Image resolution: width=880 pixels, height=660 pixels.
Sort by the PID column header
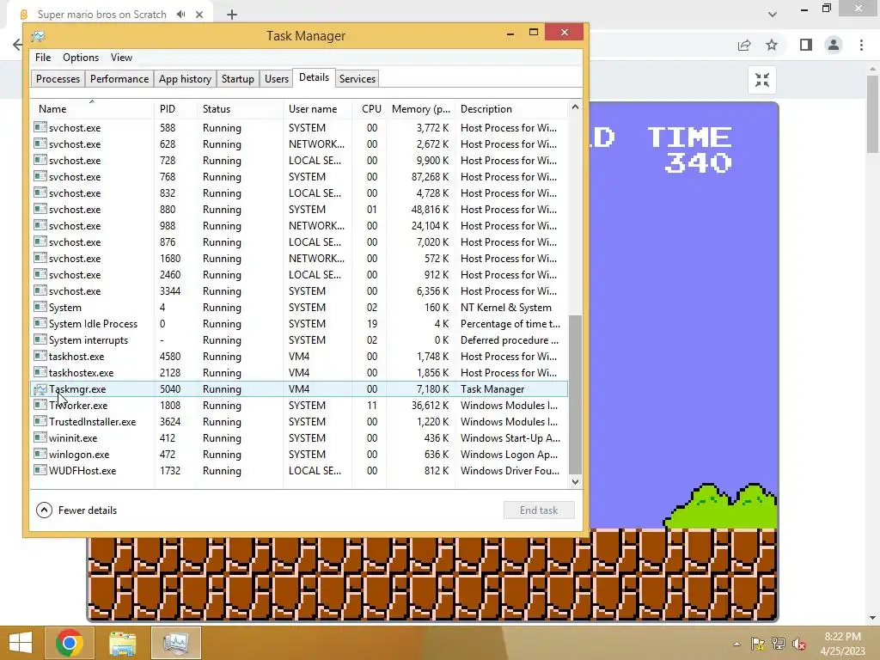click(x=175, y=109)
